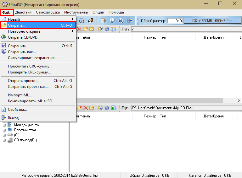Viewport: 242px width, 178px height.
Task: Click the gear icon in image pane toolbar
Action: (x=107, y=29)
